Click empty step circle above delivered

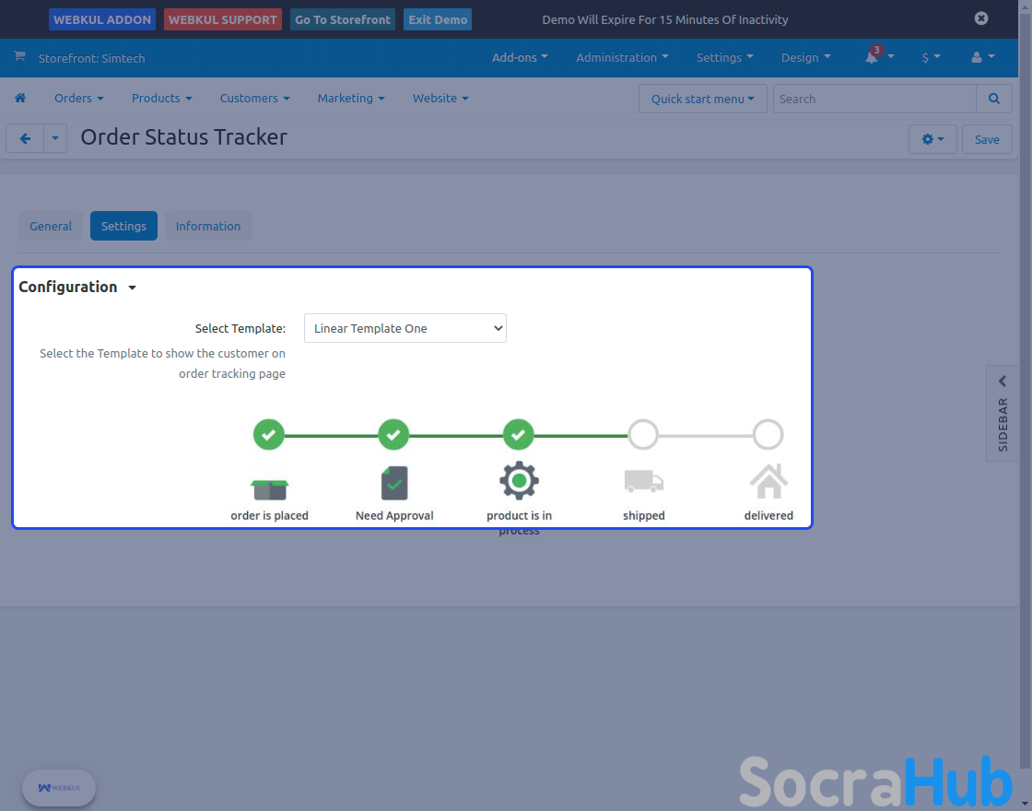pyautogui.click(x=768, y=434)
